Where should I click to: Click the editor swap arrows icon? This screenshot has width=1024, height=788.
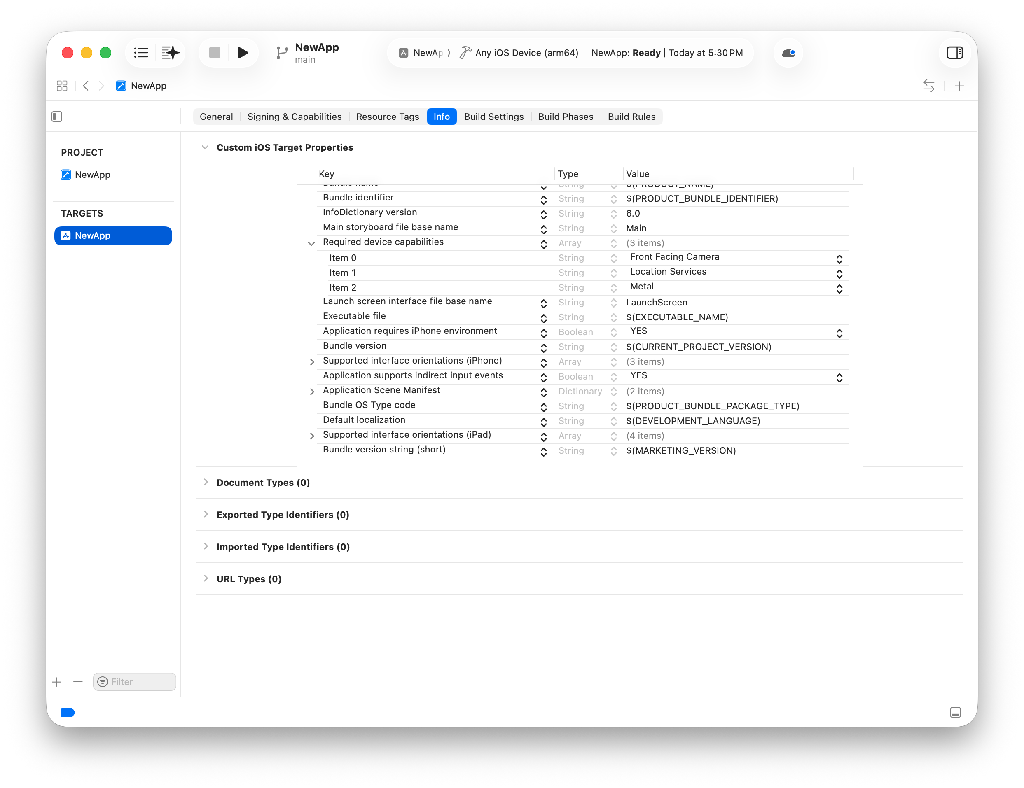point(928,86)
